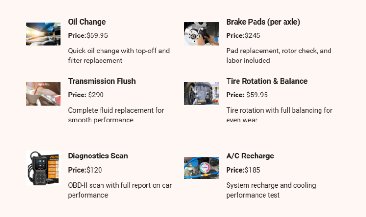Click the Tire Rotation & Balance photo

point(201,94)
